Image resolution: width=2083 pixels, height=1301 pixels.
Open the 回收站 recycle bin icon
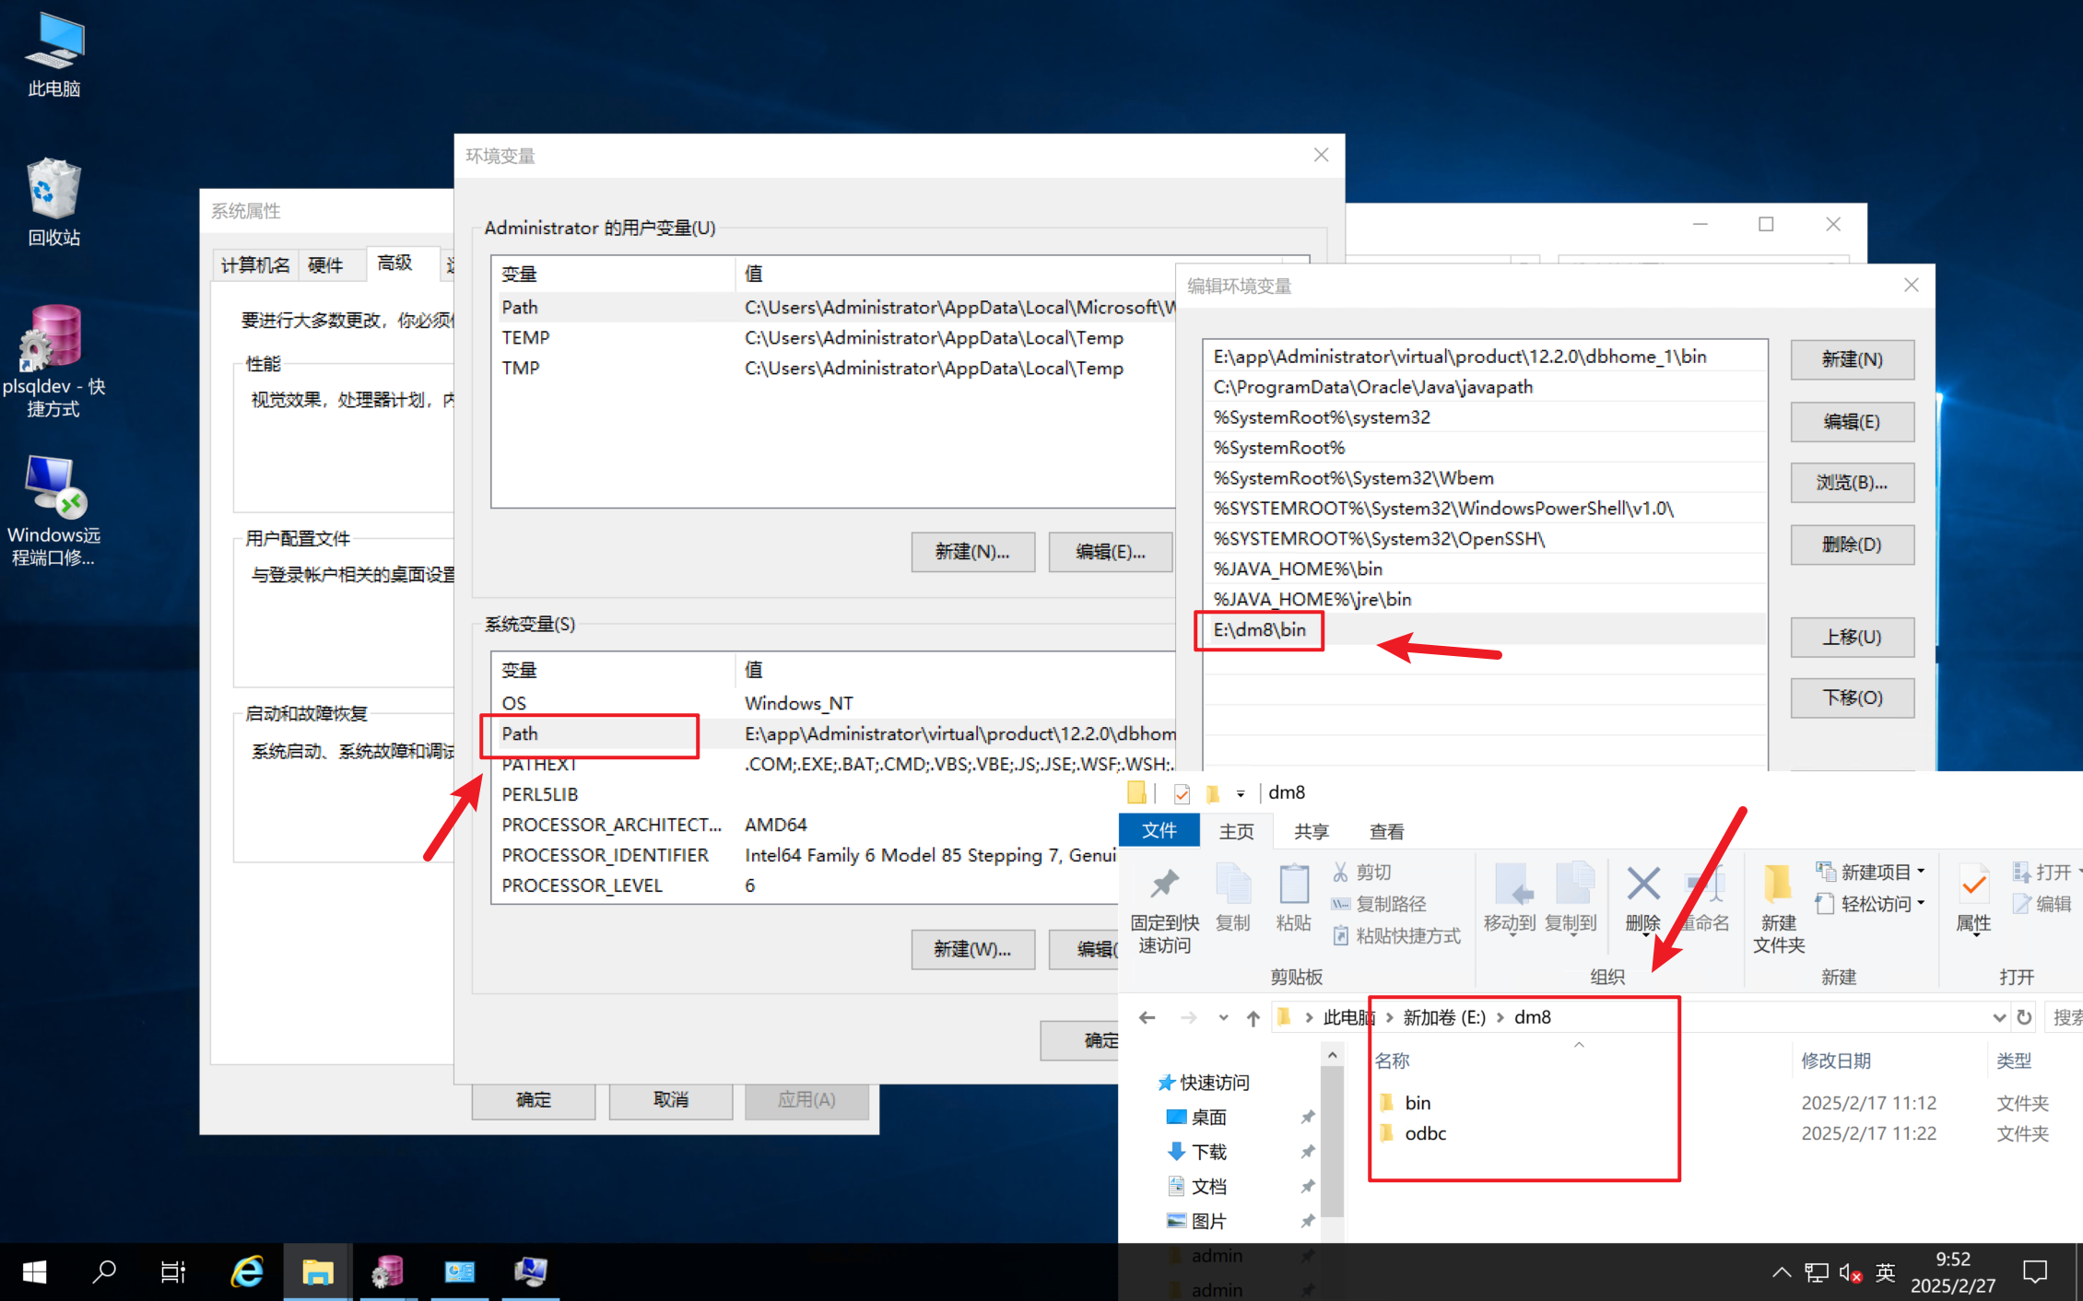click(54, 201)
